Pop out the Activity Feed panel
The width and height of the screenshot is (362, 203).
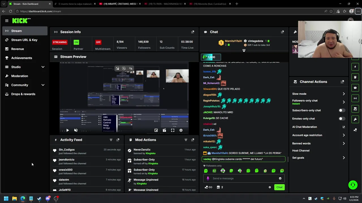click(118, 140)
